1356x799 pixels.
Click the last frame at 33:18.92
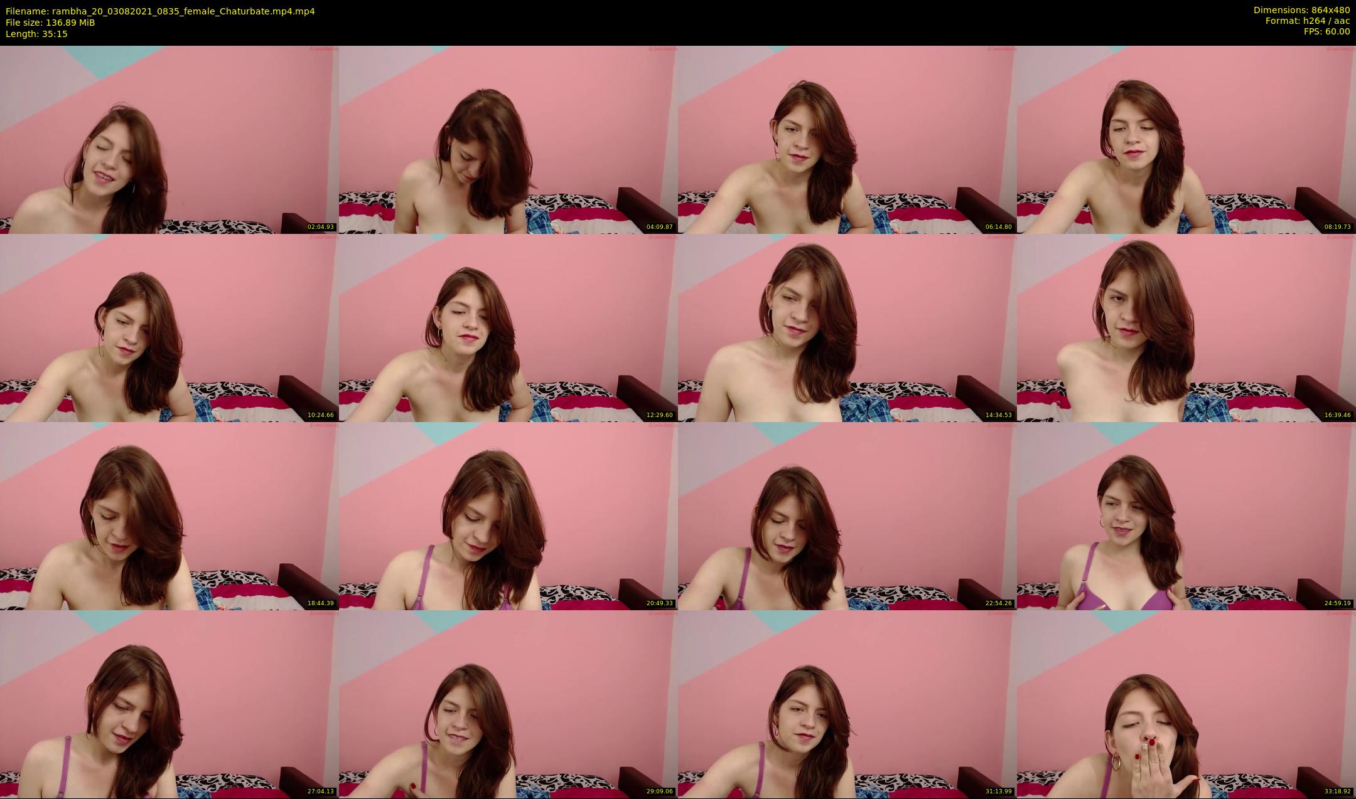click(1186, 704)
